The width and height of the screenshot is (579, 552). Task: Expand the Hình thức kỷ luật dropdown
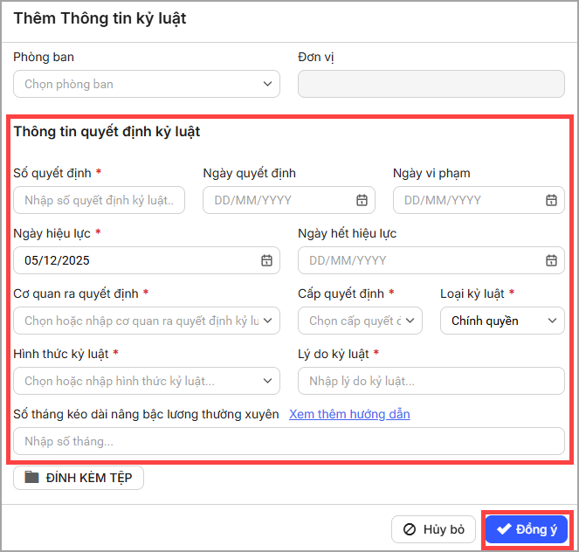(x=267, y=381)
